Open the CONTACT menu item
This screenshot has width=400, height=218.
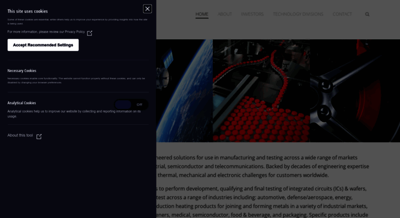click(x=342, y=14)
